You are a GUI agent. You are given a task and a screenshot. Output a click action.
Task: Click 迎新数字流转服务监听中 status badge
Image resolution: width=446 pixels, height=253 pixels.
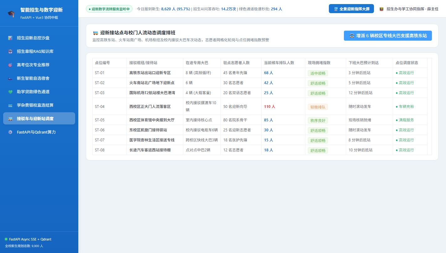[109, 9]
